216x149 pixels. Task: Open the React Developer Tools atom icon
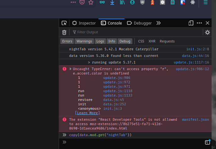point(193,2)
